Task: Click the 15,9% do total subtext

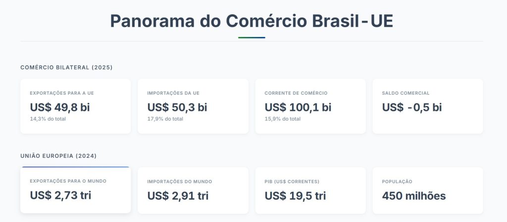Action: click(x=283, y=119)
